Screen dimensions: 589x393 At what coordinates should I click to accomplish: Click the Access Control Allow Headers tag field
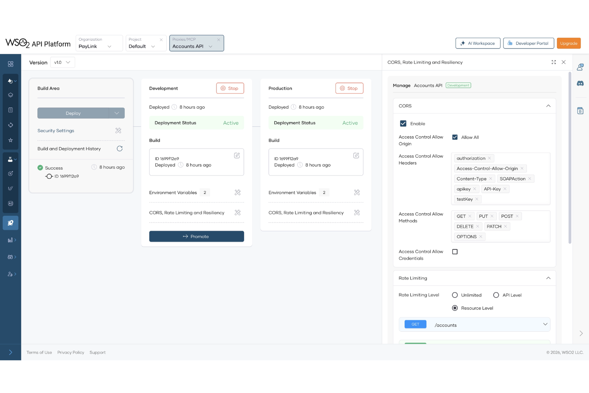pyautogui.click(x=501, y=179)
